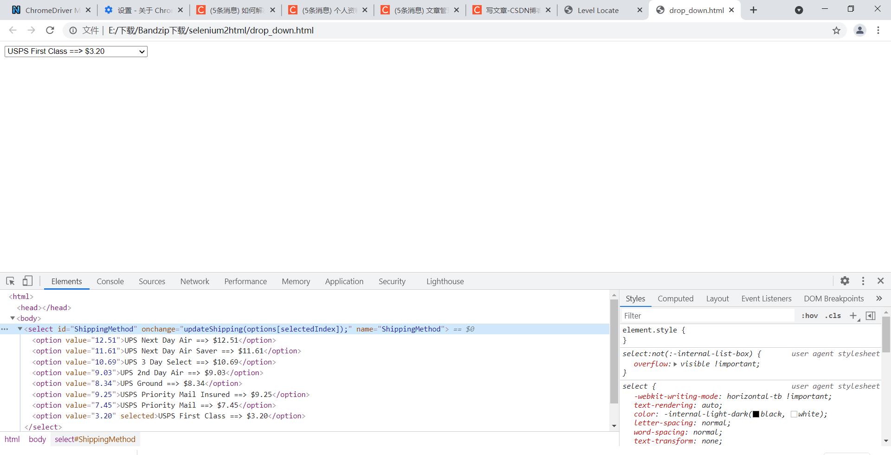Switch to the Level Locate tab
The image size is (891, 455).
pyautogui.click(x=603, y=10)
